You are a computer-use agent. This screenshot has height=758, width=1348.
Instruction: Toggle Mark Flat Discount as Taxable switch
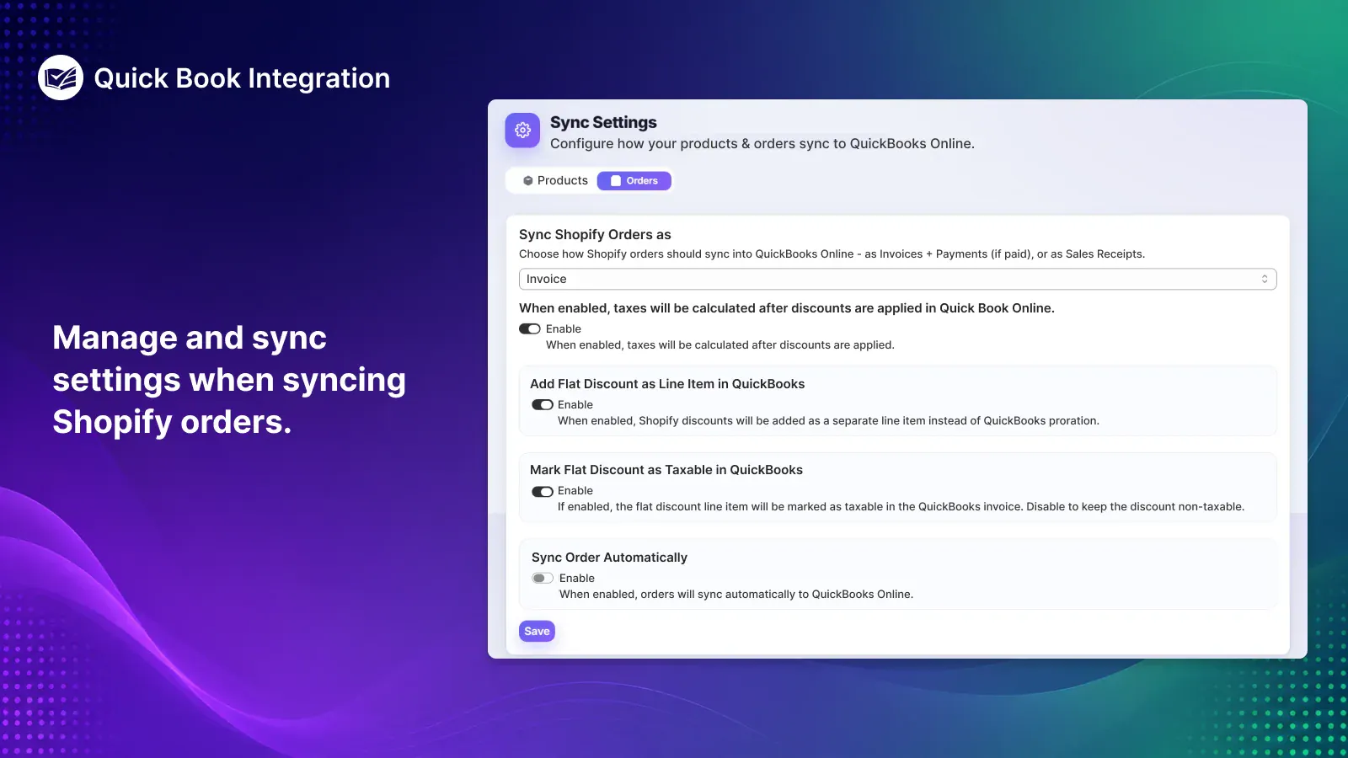[543, 491]
